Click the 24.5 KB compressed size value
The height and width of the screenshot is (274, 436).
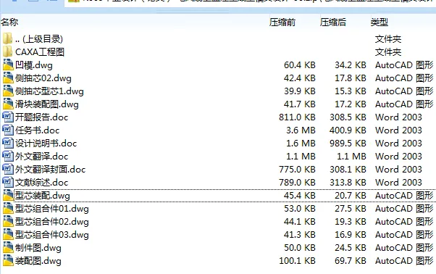click(351, 248)
